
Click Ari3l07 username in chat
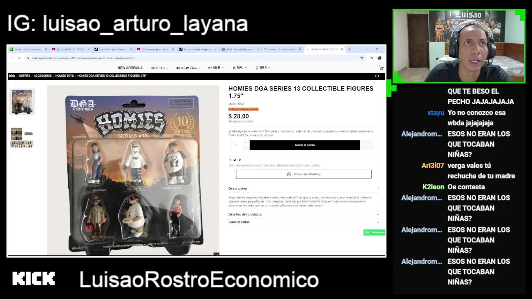[x=433, y=165]
